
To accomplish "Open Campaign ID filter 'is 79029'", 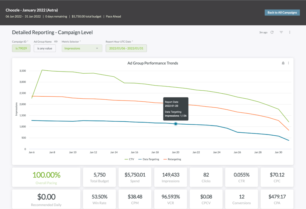I will [21, 48].
